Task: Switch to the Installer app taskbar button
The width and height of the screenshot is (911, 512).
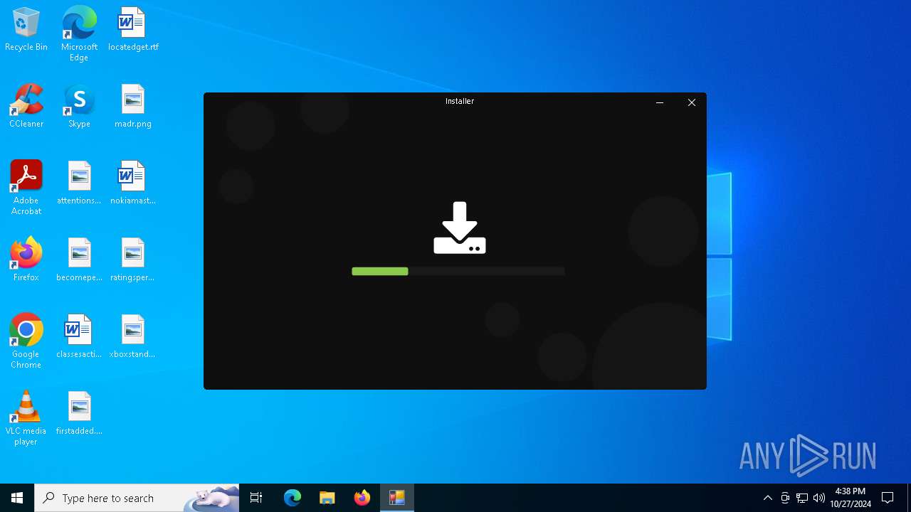Action: pos(397,498)
